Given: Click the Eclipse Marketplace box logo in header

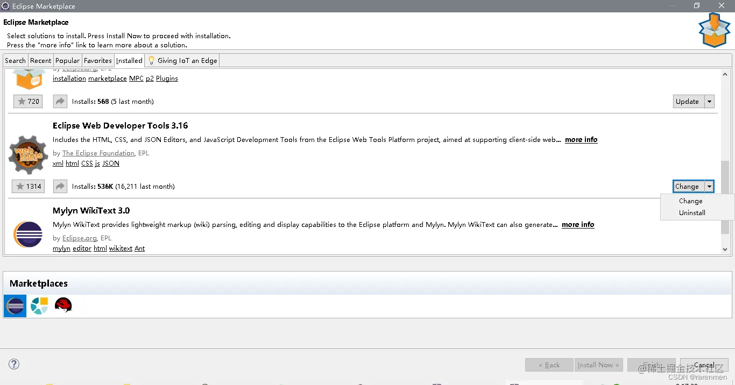Looking at the screenshot, I should coord(714,31).
